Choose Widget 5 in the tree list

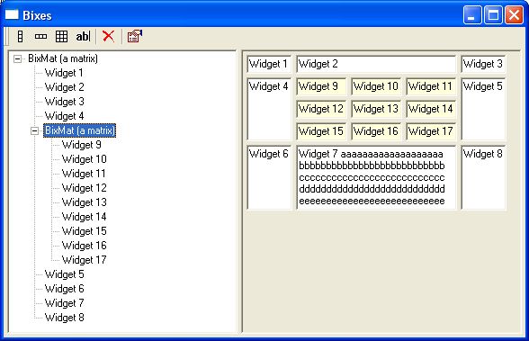[64, 274]
